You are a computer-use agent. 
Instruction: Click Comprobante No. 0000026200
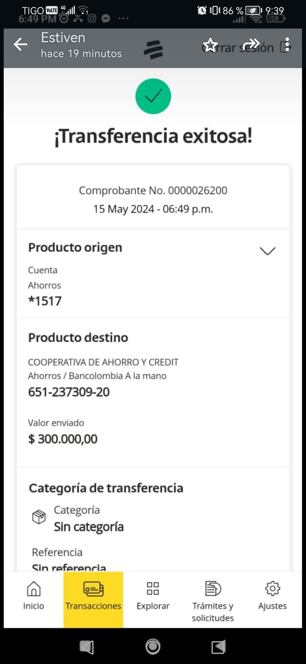(153, 190)
